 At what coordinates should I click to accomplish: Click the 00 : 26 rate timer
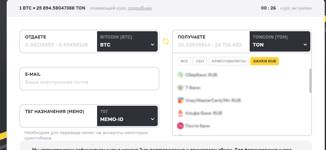click(269, 8)
